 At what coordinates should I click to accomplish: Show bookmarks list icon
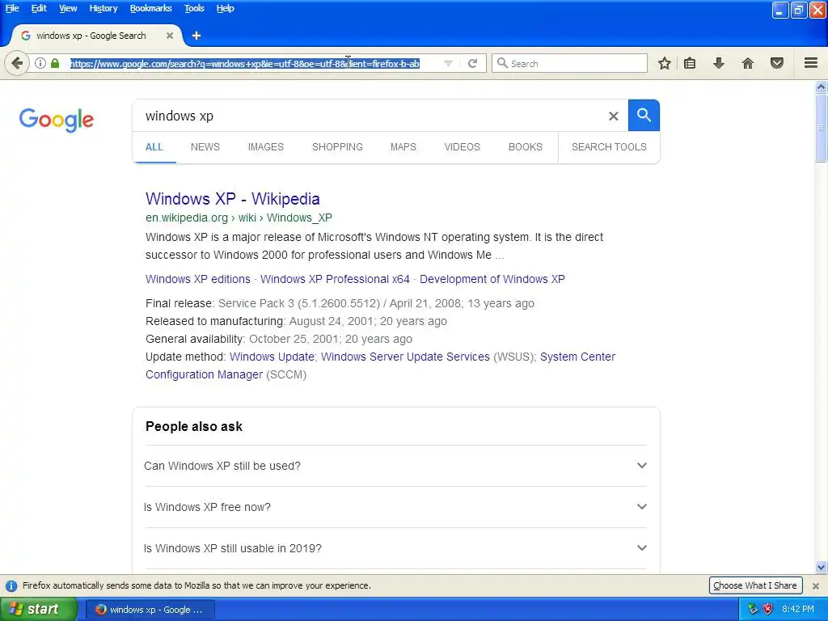[690, 63]
